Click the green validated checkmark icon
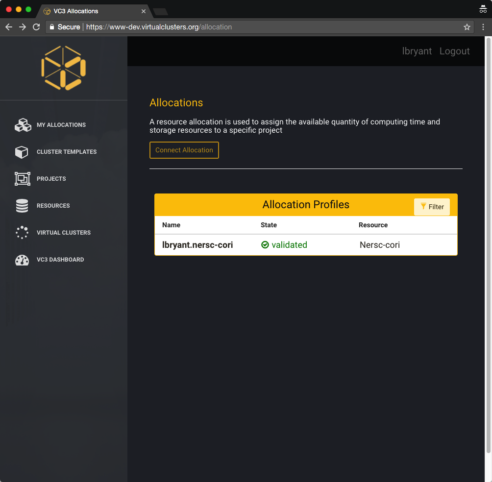 pos(265,244)
